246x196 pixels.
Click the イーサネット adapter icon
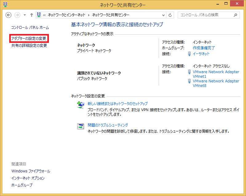189,54
